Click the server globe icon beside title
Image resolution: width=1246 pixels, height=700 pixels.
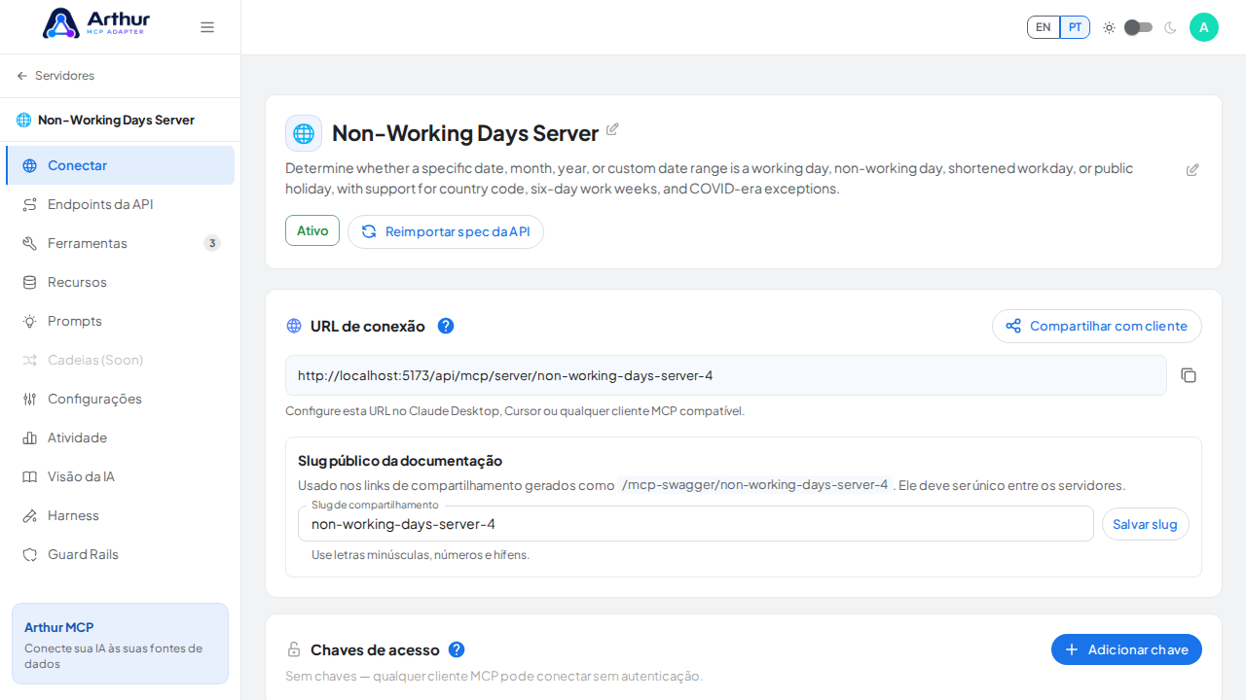pos(304,133)
